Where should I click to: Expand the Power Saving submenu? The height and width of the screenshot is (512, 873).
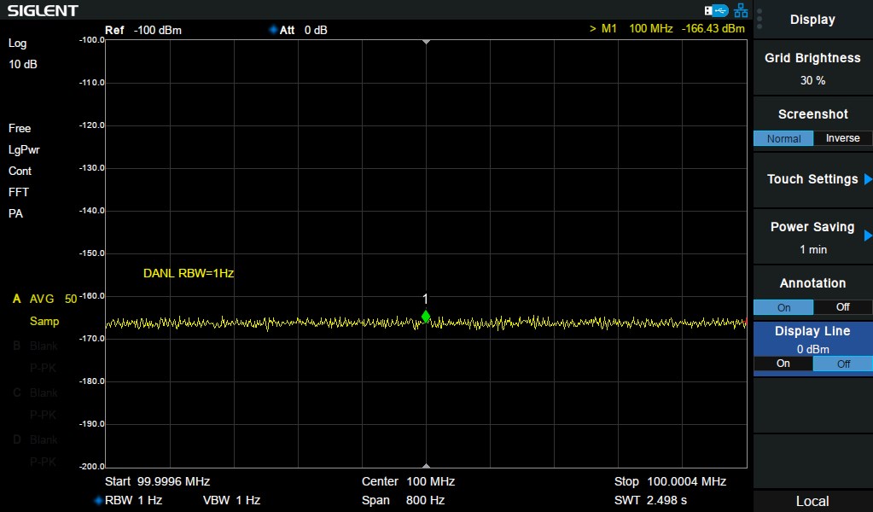(812, 237)
